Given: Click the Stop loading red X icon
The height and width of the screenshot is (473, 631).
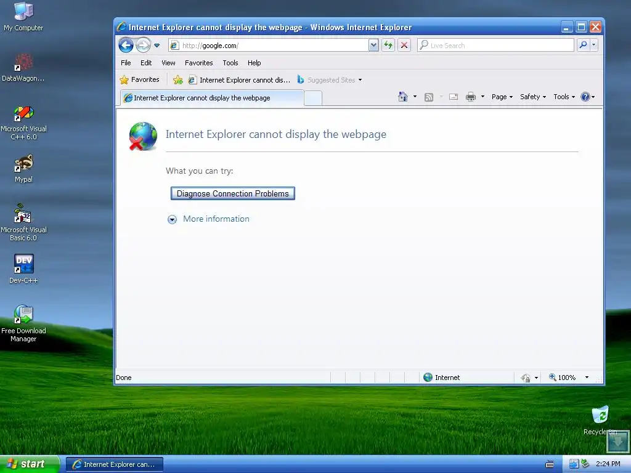Looking at the screenshot, I should tap(404, 45).
